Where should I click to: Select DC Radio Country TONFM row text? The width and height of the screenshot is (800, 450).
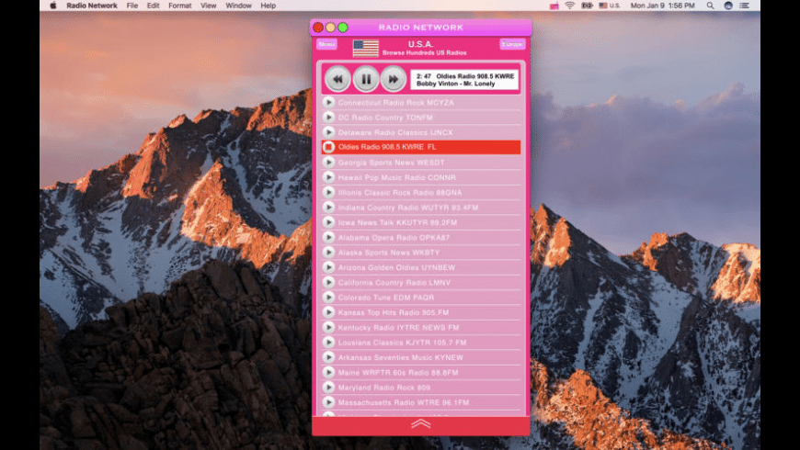(x=385, y=118)
